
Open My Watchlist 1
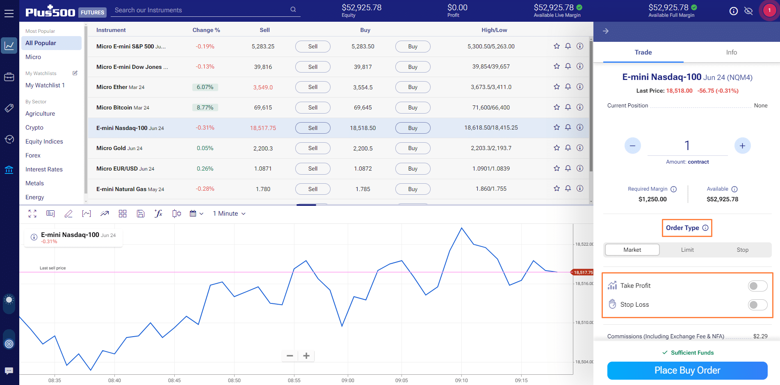pos(45,85)
